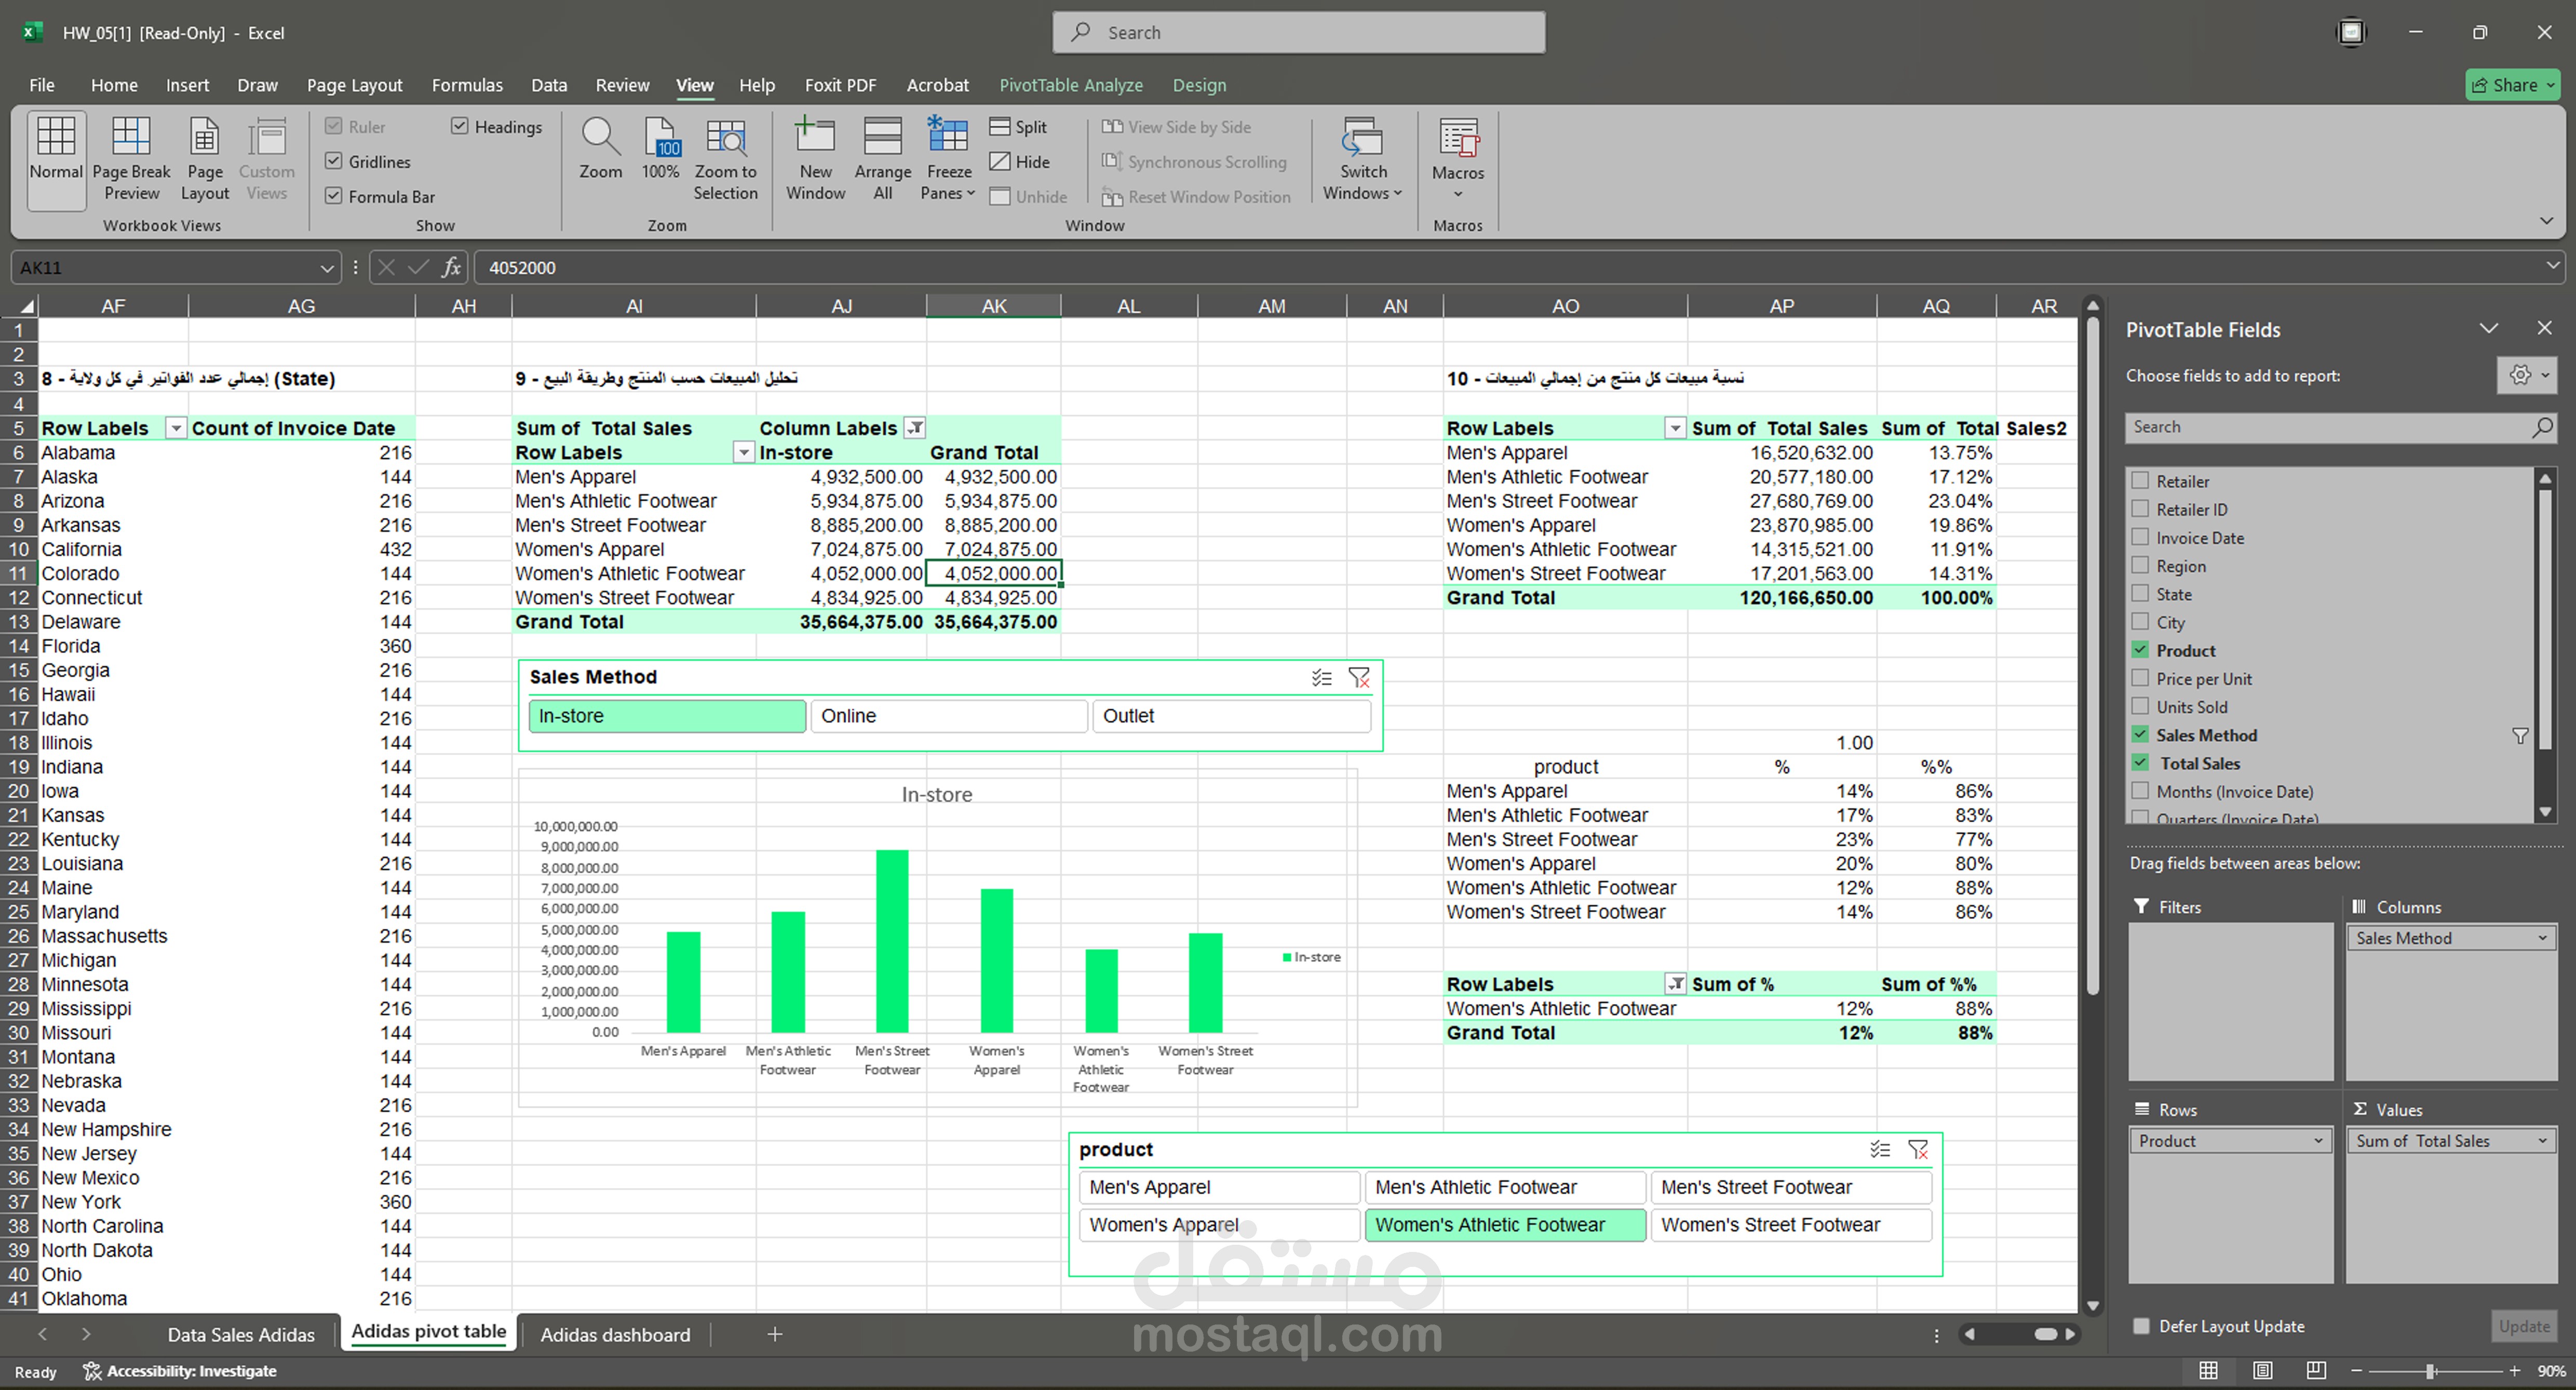This screenshot has height=1390, width=2576.
Task: Check the Retailer field
Action: click(x=2140, y=481)
